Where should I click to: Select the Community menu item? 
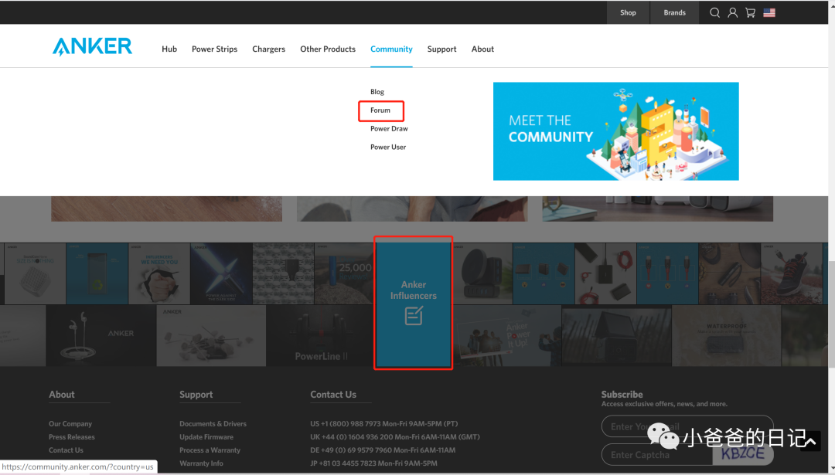391,49
